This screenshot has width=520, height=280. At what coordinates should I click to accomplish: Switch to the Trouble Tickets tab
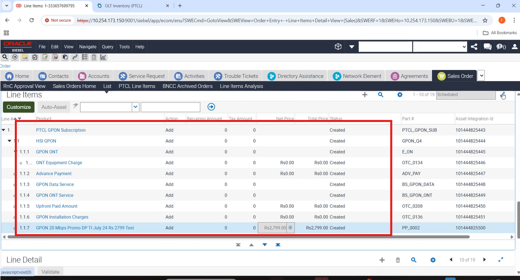pos(236,76)
